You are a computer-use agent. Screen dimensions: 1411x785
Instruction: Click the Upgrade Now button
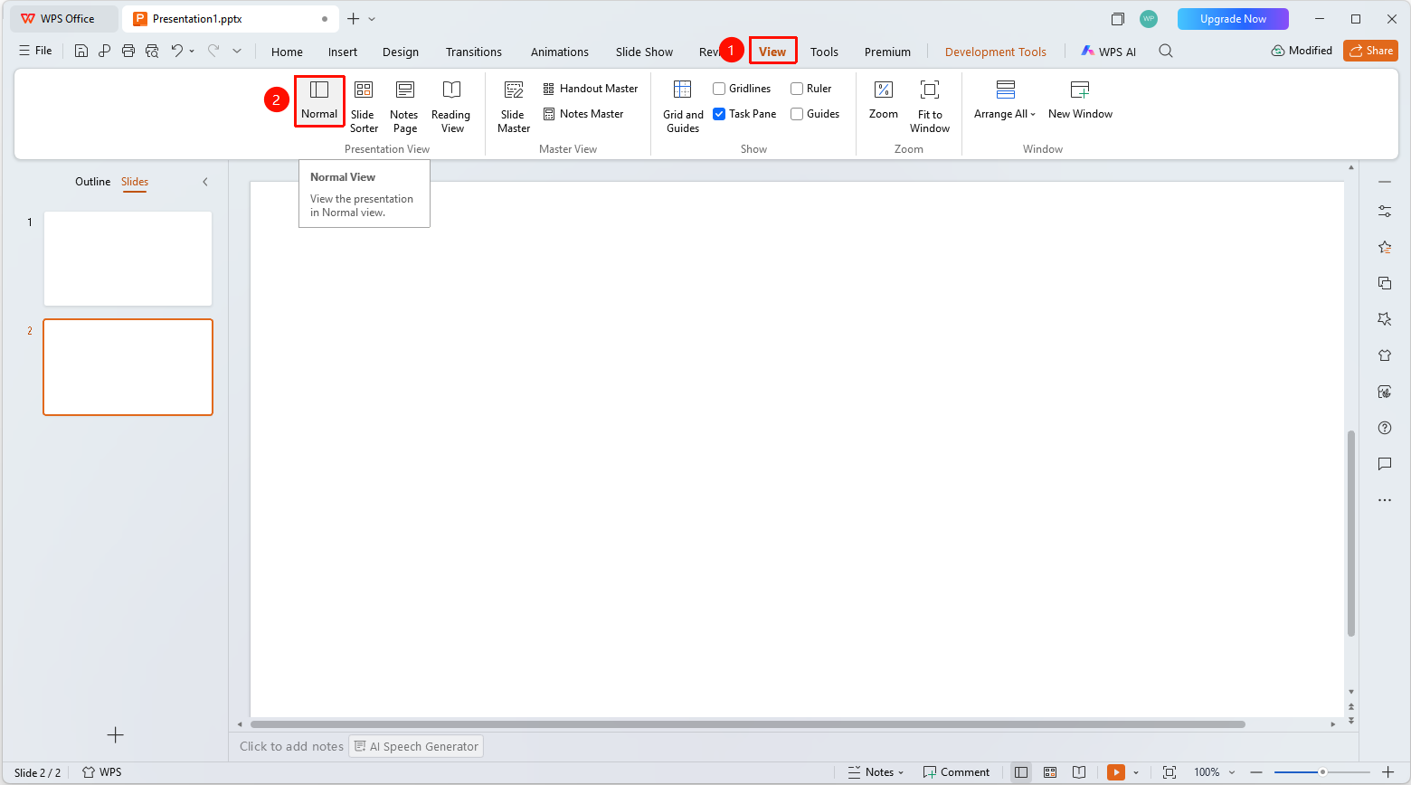[1233, 19]
